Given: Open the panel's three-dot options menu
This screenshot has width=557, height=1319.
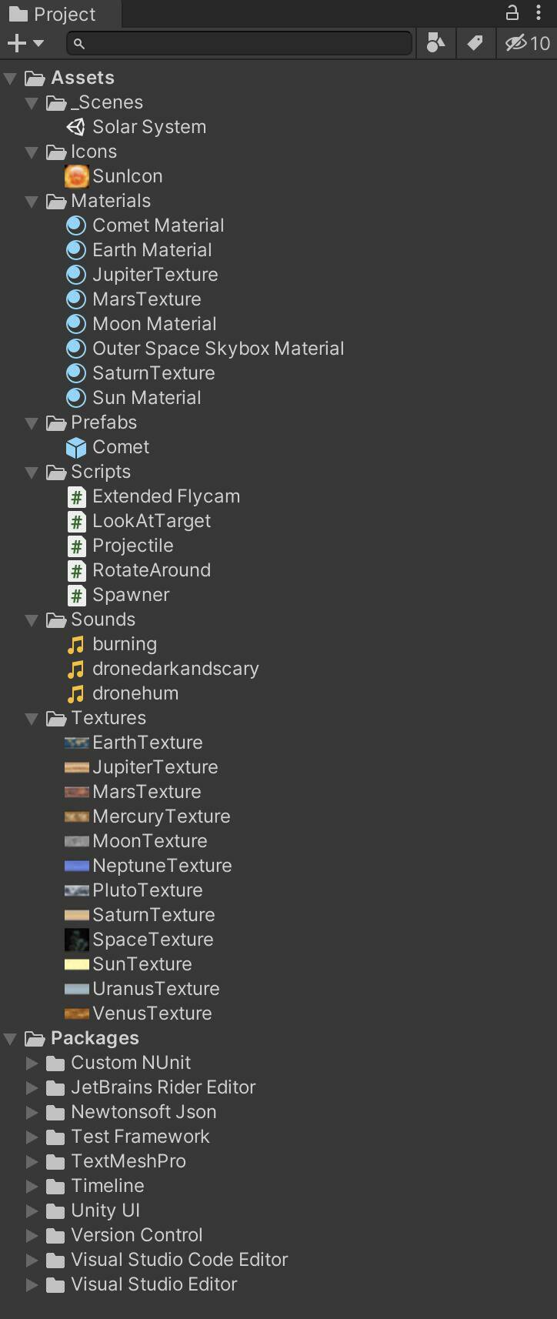Looking at the screenshot, I should coord(539,12).
